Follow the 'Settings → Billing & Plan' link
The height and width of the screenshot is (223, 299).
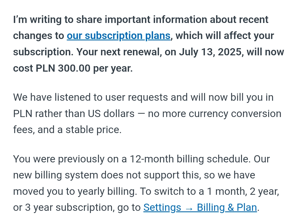click(200, 208)
